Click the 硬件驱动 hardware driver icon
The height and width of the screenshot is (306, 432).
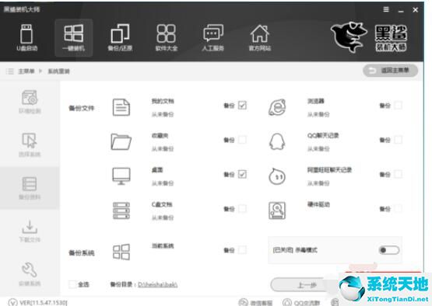pyautogui.click(x=277, y=210)
